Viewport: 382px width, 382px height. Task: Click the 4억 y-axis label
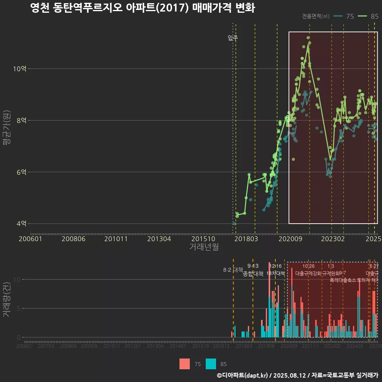[x=21, y=224]
